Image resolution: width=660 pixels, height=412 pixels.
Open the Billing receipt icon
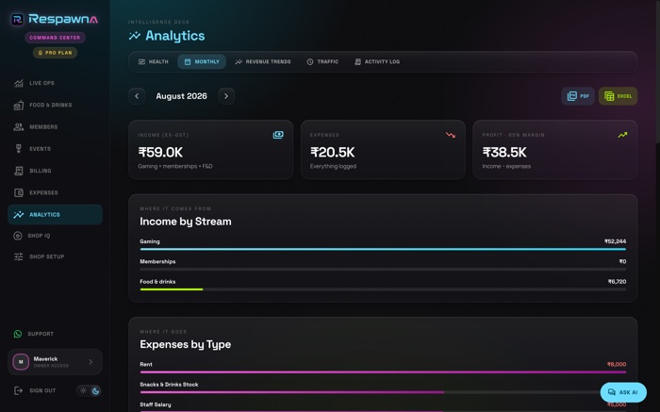(19, 171)
